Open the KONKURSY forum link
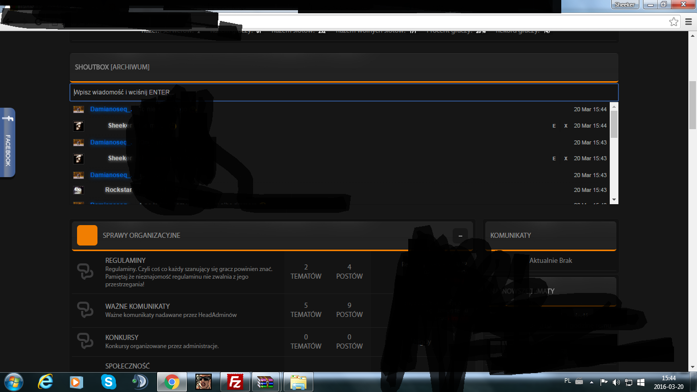Image resolution: width=697 pixels, height=392 pixels. [x=122, y=337]
